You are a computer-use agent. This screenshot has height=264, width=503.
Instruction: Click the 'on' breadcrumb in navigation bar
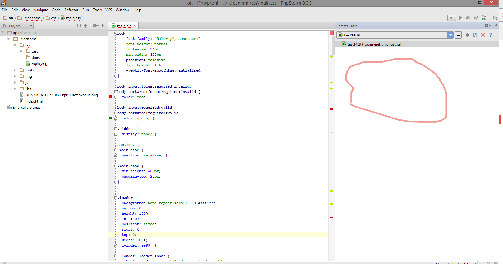(x=8, y=18)
